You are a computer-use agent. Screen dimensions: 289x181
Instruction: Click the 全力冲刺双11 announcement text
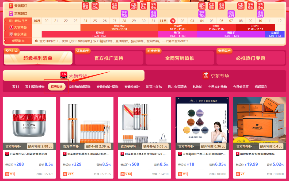click(114, 41)
